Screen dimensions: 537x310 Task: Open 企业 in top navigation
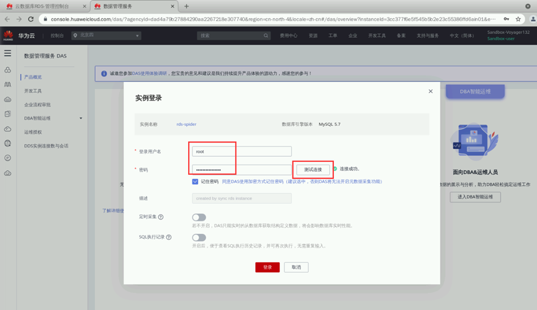[353, 35]
